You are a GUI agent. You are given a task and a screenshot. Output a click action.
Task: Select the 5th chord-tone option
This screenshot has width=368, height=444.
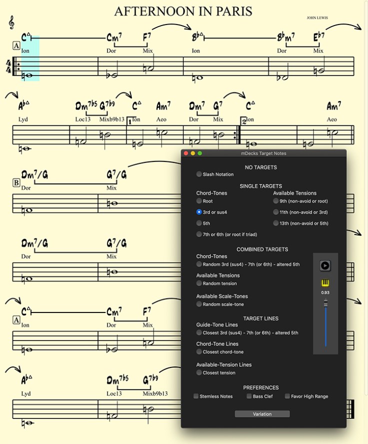pyautogui.click(x=199, y=223)
